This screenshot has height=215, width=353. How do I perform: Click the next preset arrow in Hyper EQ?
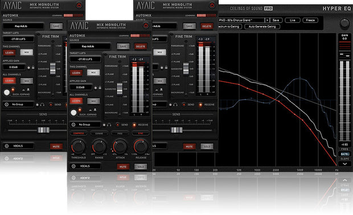(x=267, y=20)
